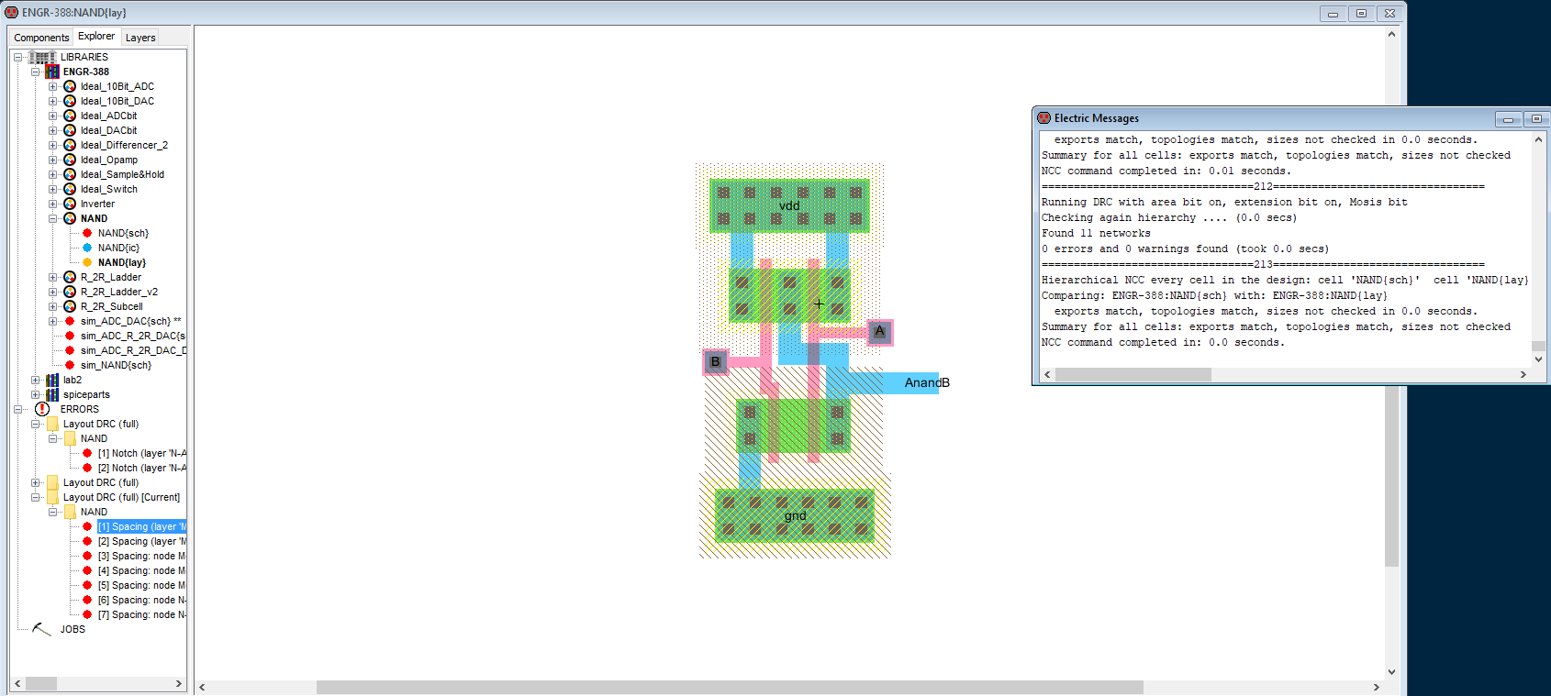
Task: Expand the lab2 library node
Action: 35,380
